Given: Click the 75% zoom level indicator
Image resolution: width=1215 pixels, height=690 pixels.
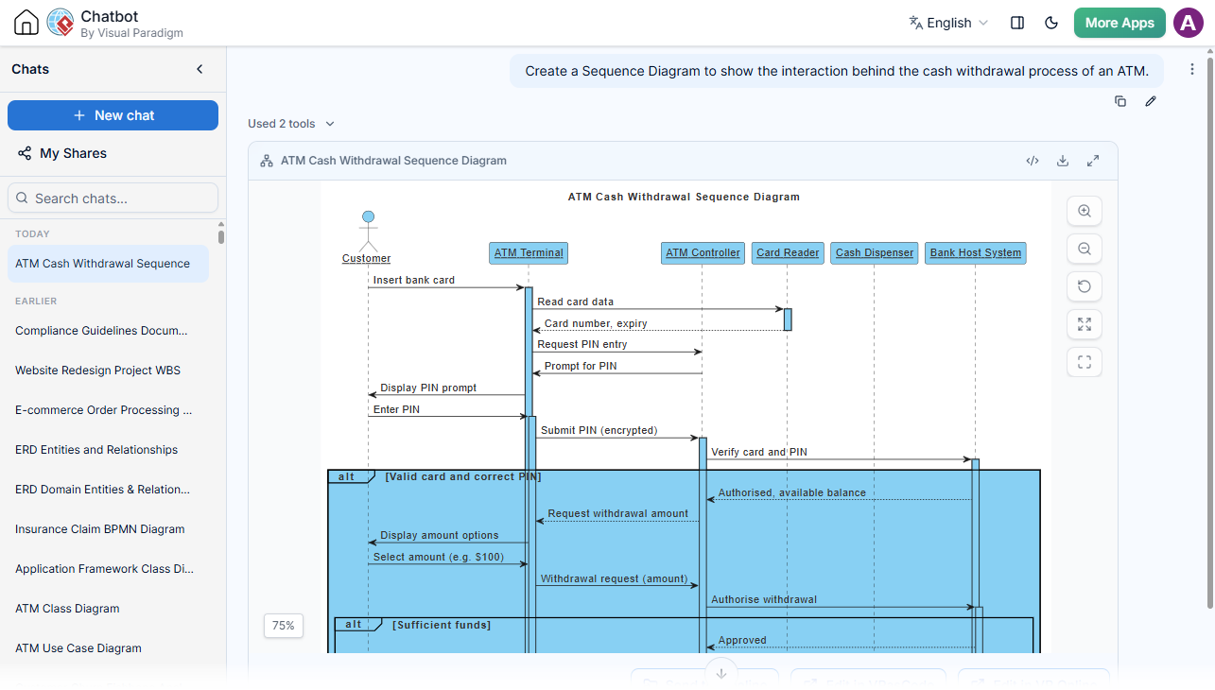Looking at the screenshot, I should (x=284, y=626).
